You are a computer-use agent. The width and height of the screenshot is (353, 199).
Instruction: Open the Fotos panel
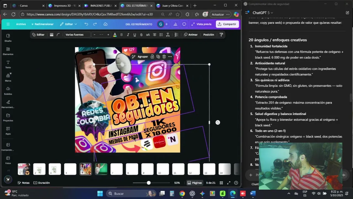click(x=8, y=160)
